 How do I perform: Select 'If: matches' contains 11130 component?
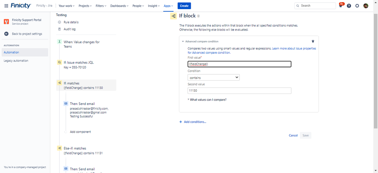[86, 85]
